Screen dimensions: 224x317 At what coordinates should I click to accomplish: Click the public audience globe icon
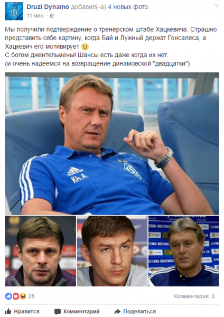[x=52, y=16]
